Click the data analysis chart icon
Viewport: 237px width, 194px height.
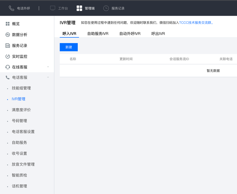pyautogui.click(x=8, y=35)
